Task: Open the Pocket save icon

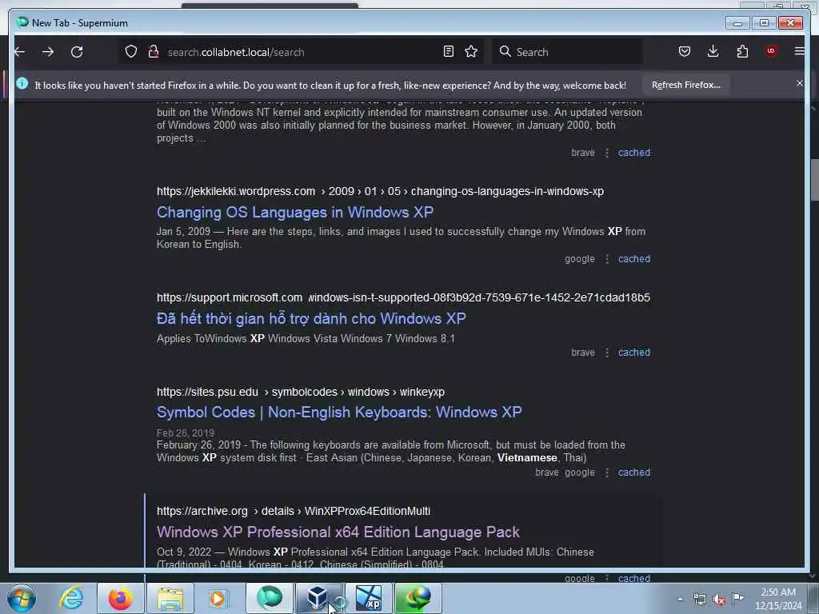Action: click(x=685, y=51)
